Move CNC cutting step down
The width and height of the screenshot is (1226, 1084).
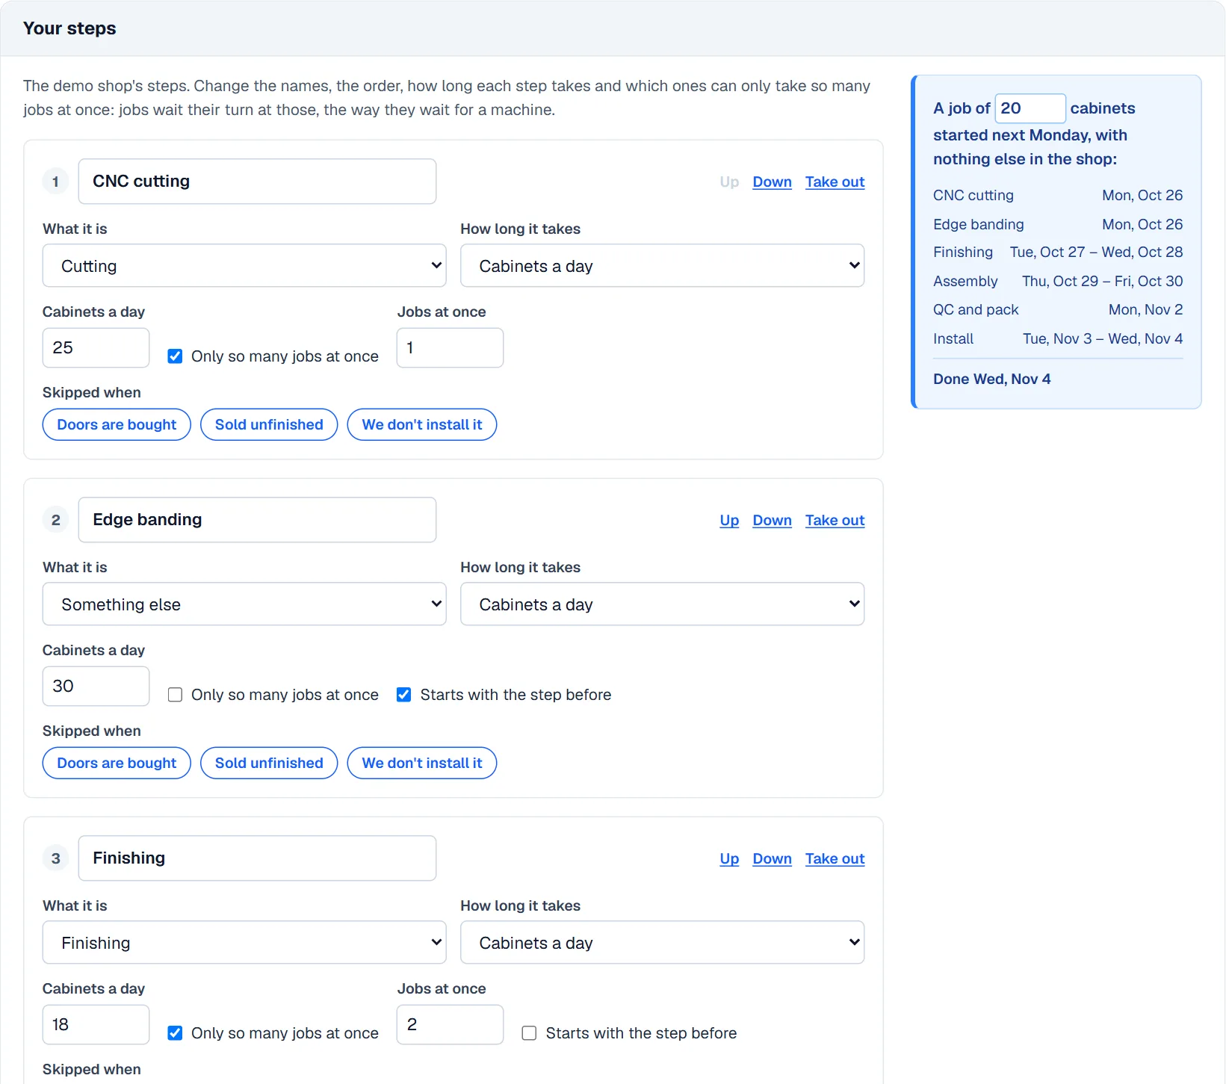pos(772,182)
